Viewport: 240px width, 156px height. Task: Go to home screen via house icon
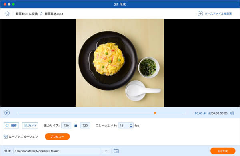tap(7, 14)
